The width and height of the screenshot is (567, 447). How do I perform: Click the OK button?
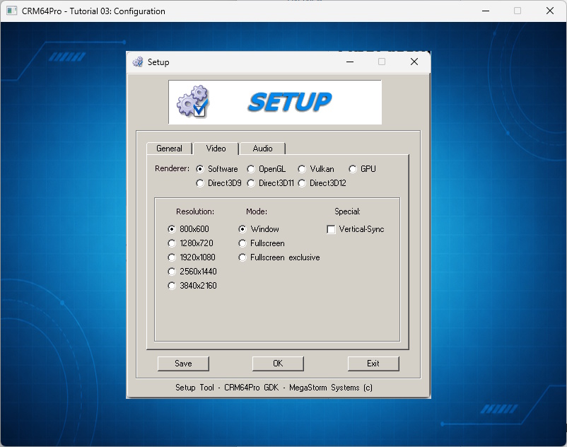tap(278, 364)
